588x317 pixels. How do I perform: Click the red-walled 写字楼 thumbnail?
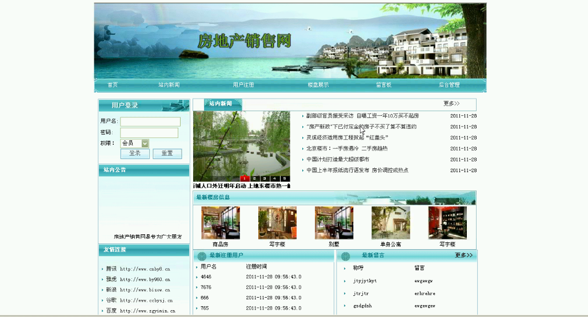447,223
